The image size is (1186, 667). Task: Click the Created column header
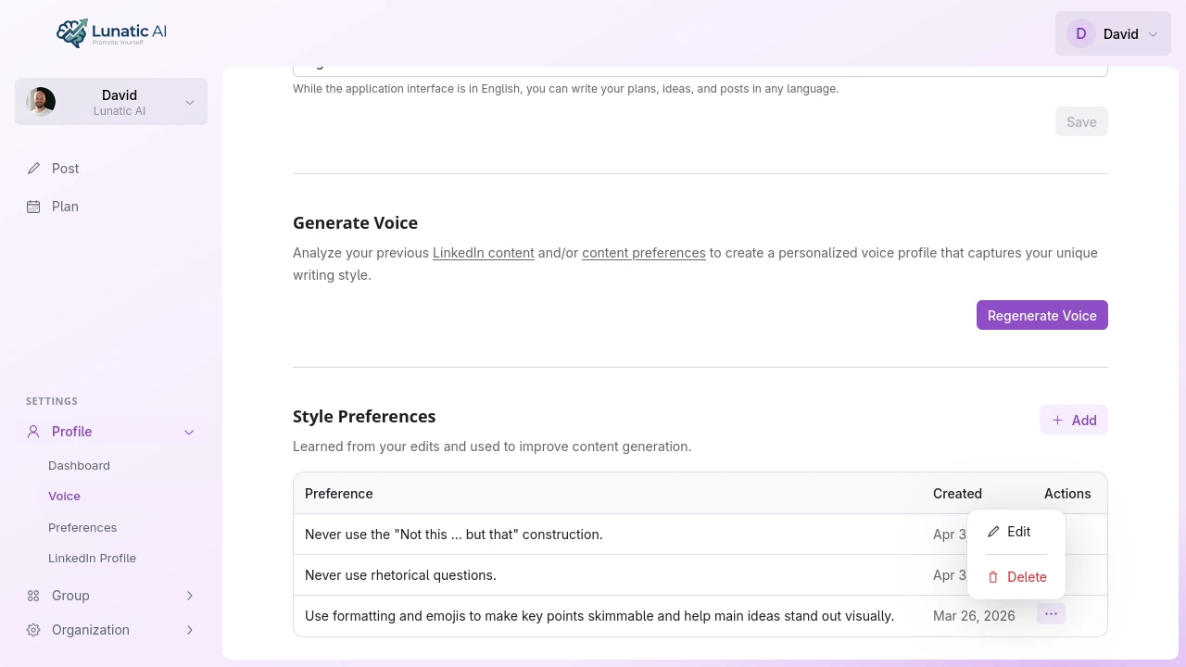coord(957,494)
